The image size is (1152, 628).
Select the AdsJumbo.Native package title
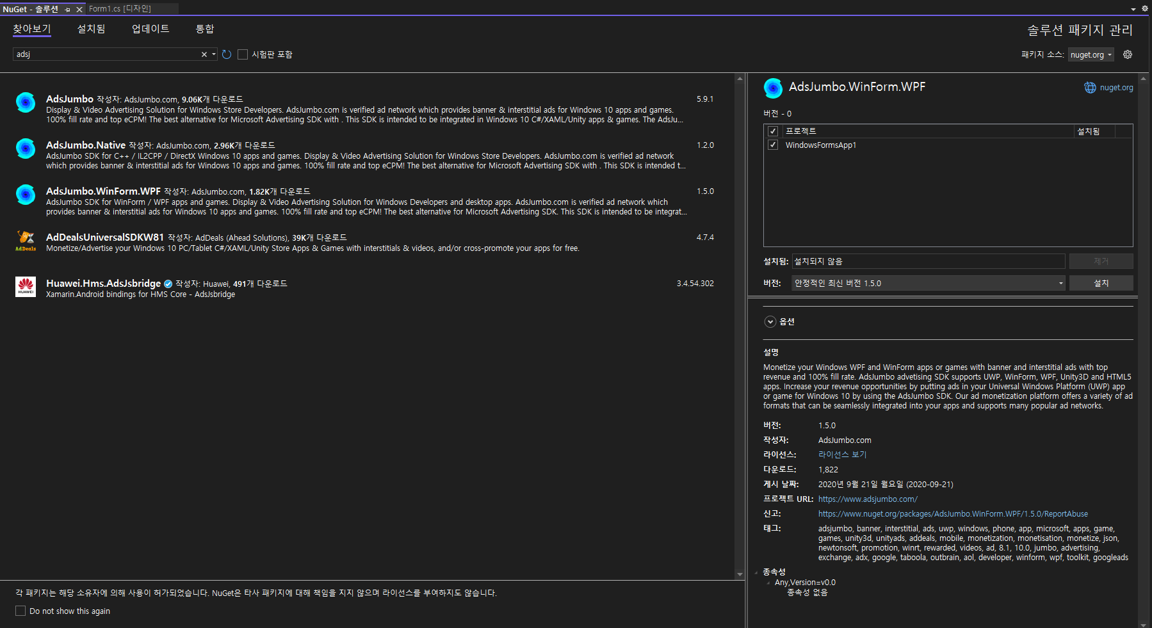click(86, 145)
